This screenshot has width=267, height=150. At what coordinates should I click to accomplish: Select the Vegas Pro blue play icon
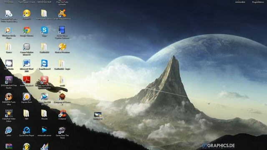[44, 97]
